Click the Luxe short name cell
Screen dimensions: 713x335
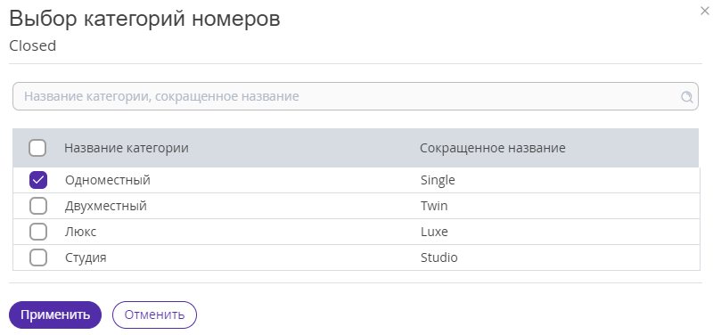click(x=434, y=232)
